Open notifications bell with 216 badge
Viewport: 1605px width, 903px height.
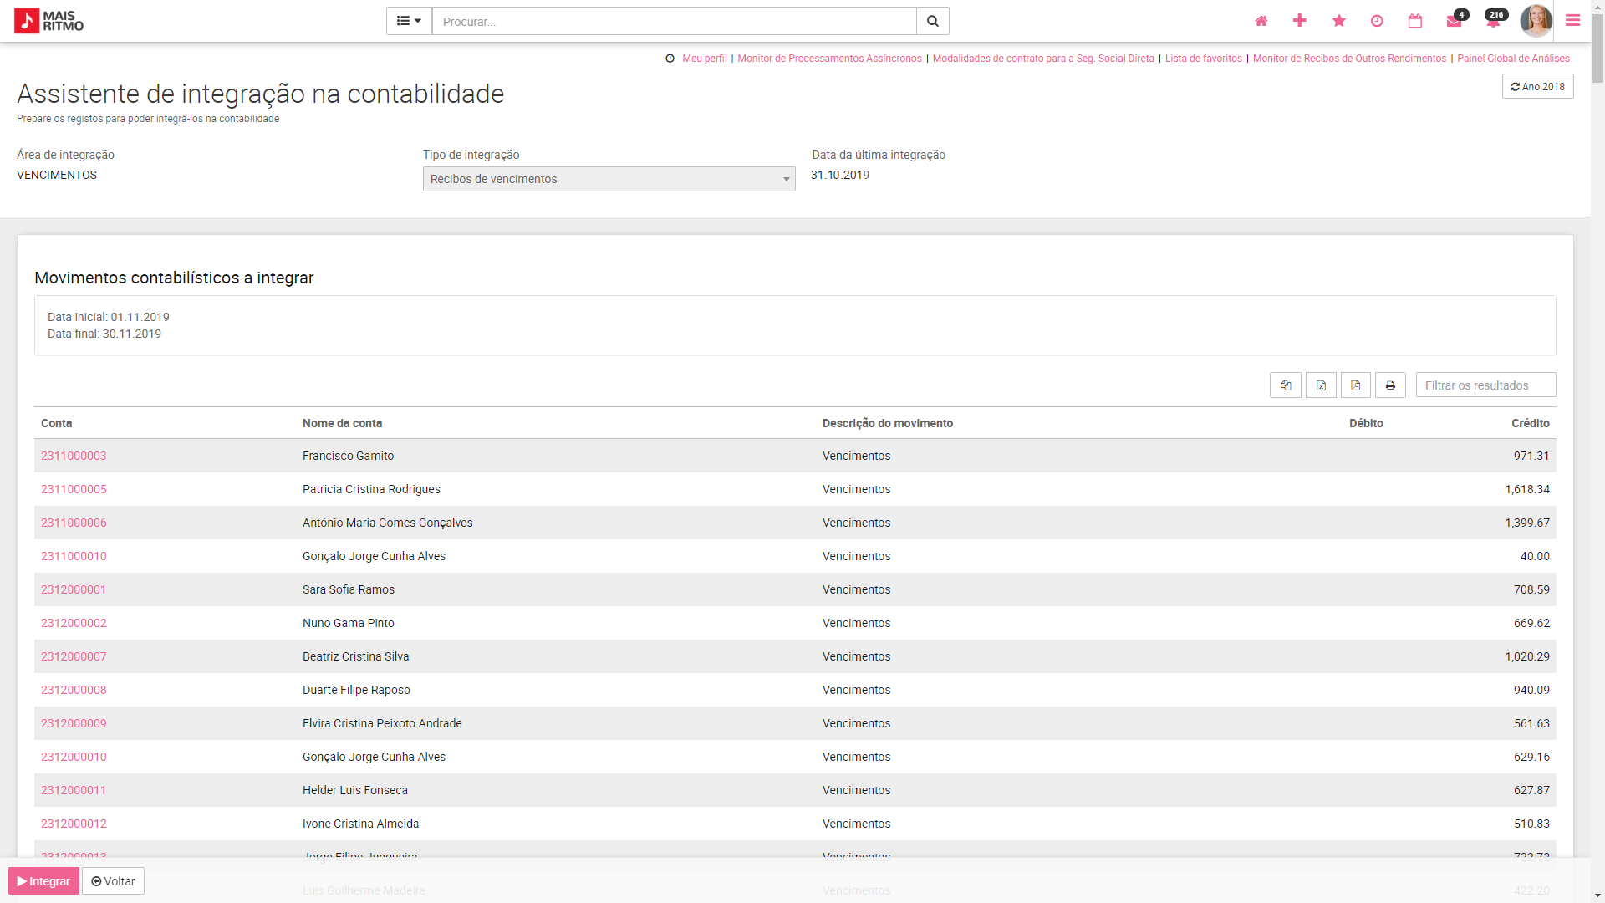coord(1493,21)
